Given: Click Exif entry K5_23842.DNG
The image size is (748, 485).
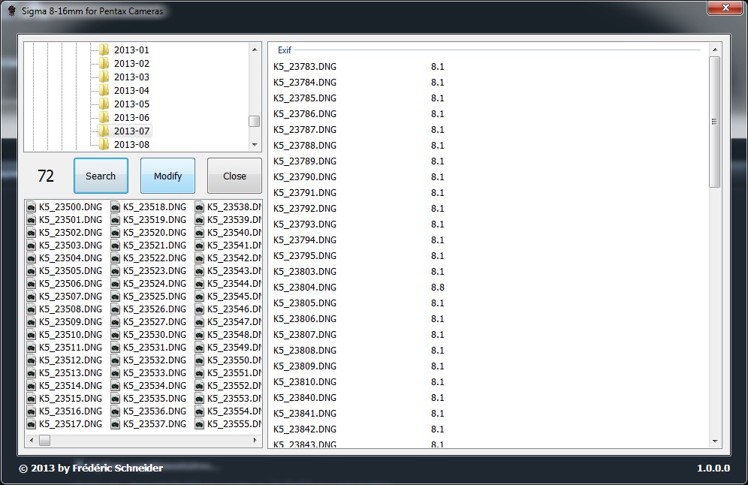Looking at the screenshot, I should [x=305, y=429].
